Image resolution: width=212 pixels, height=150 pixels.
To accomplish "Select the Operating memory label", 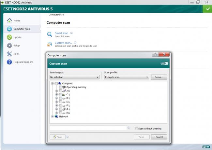I will (x=76, y=87).
